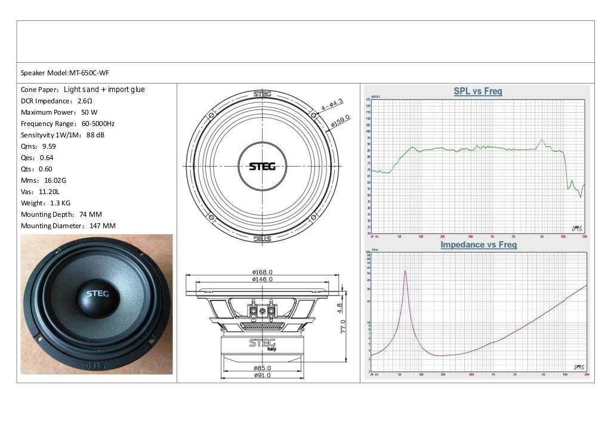Click the purple impedance curve resonance peak
611x433 pixels.
[x=405, y=272]
